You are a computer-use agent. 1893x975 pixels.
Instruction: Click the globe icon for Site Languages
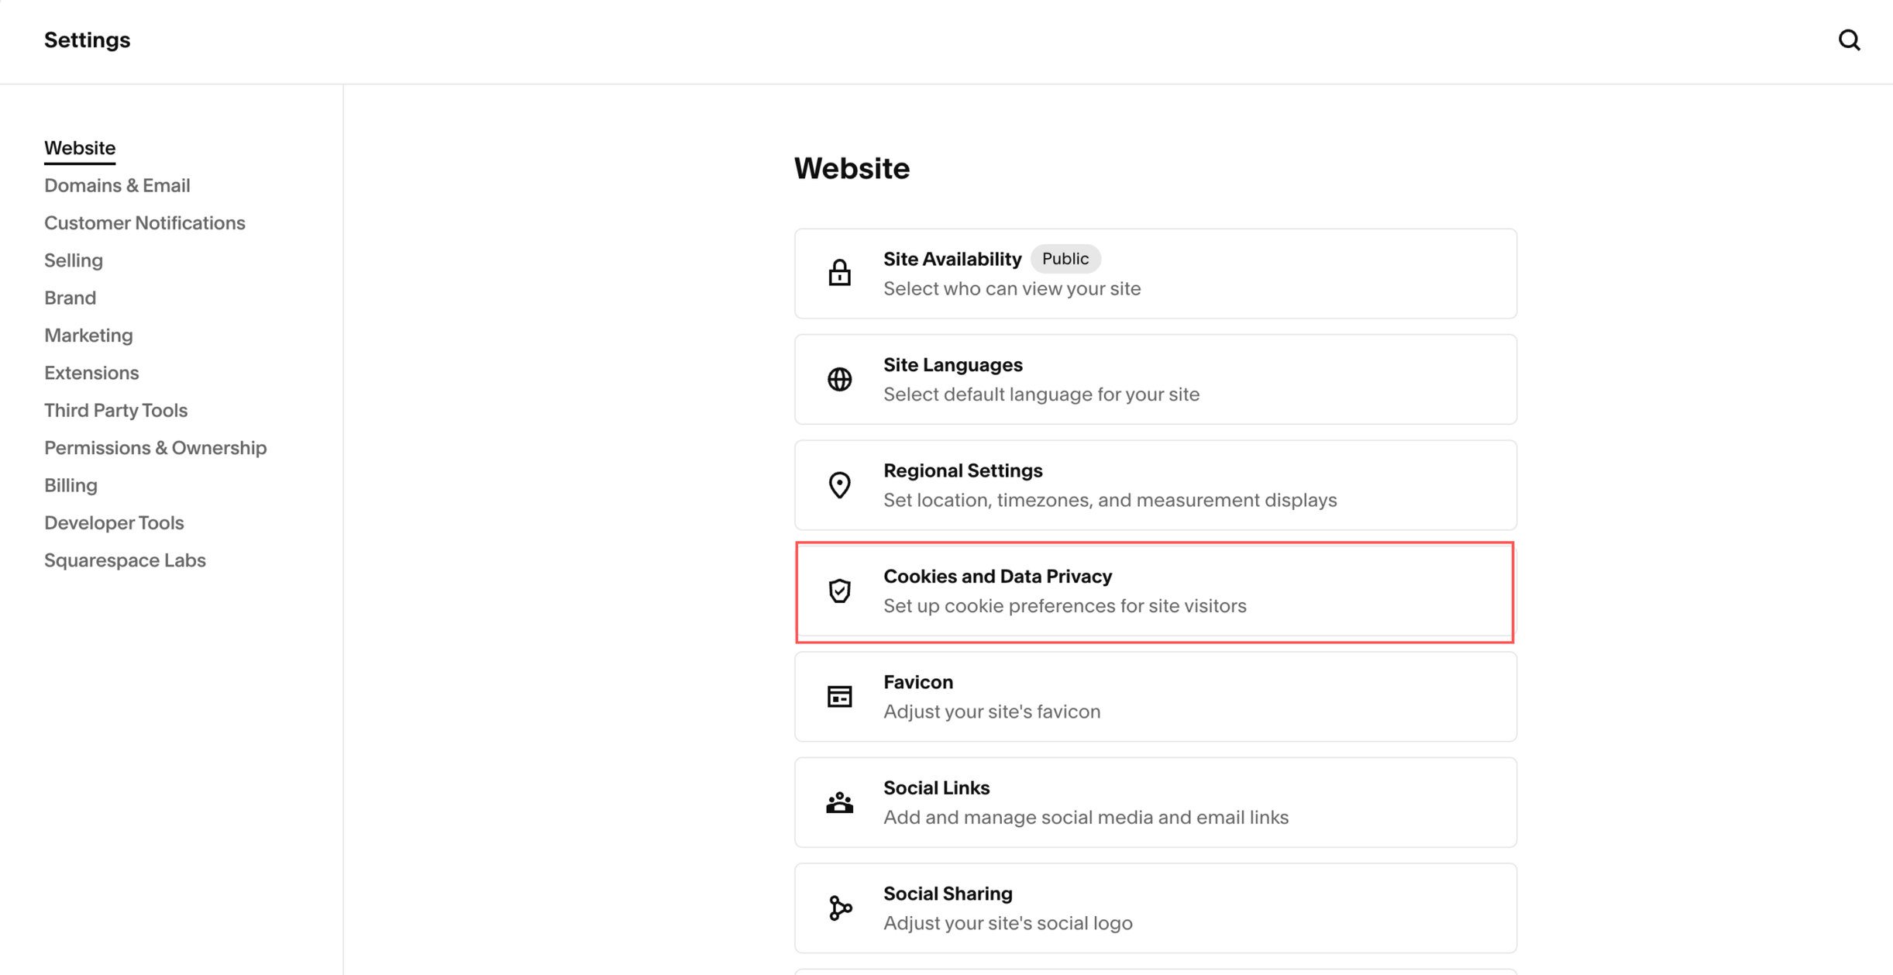839,379
